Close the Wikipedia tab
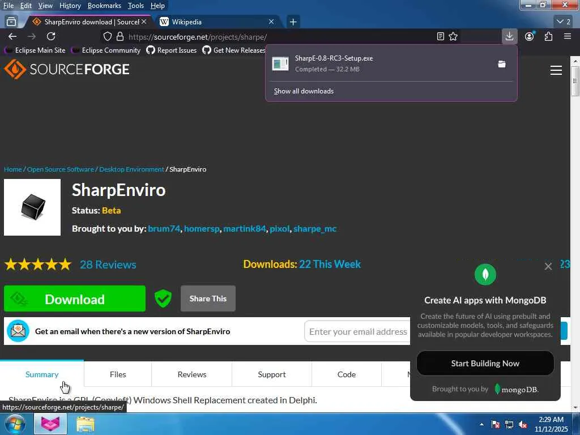This screenshot has height=435, width=580. pos(271,22)
